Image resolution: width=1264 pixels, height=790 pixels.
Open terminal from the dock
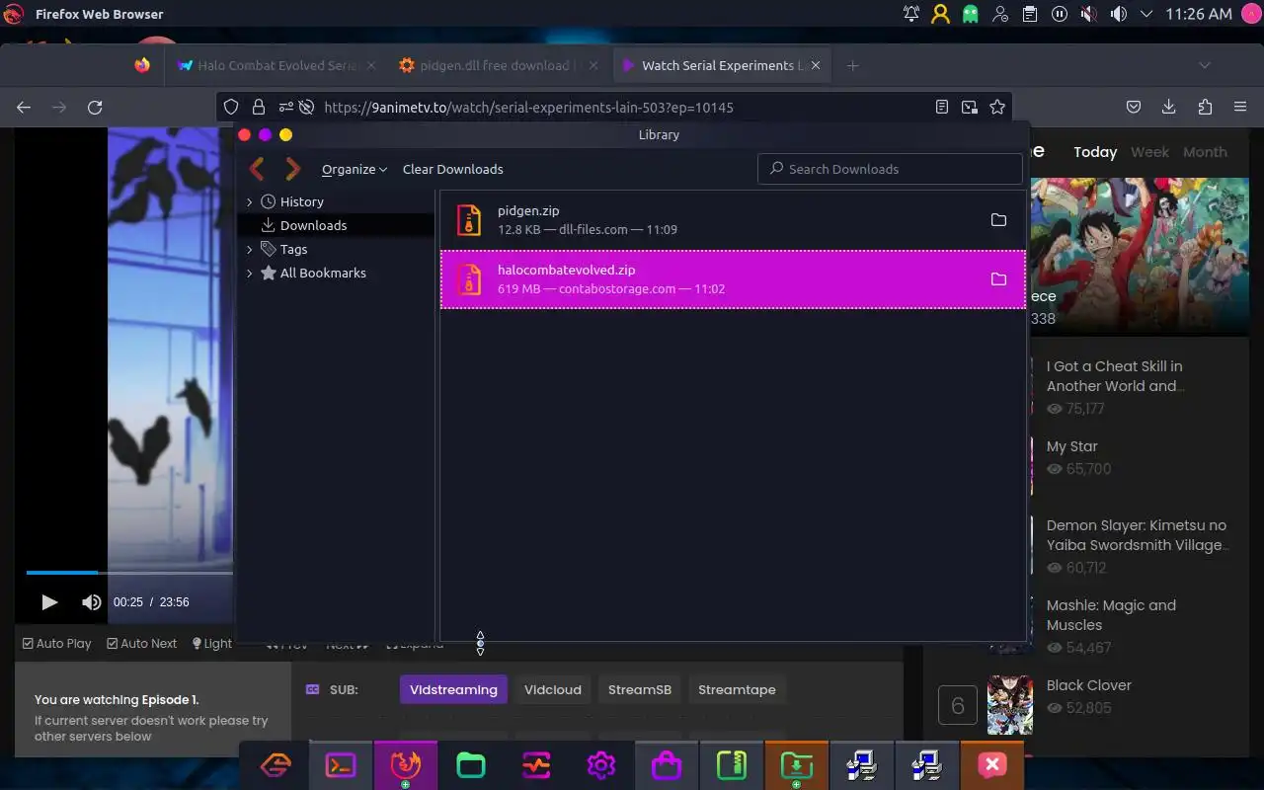(x=341, y=765)
